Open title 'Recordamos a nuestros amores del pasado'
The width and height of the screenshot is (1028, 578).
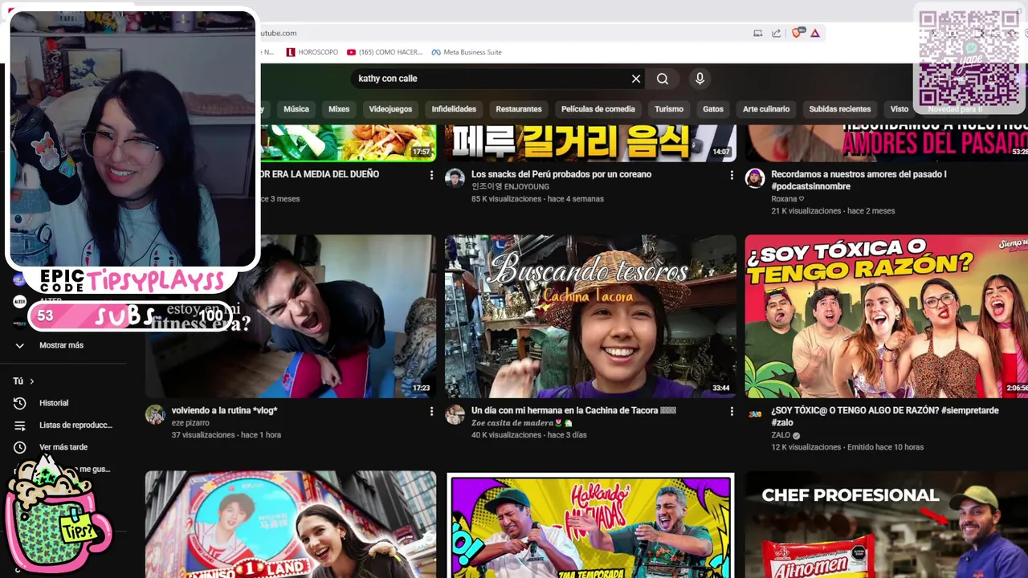[859, 180]
